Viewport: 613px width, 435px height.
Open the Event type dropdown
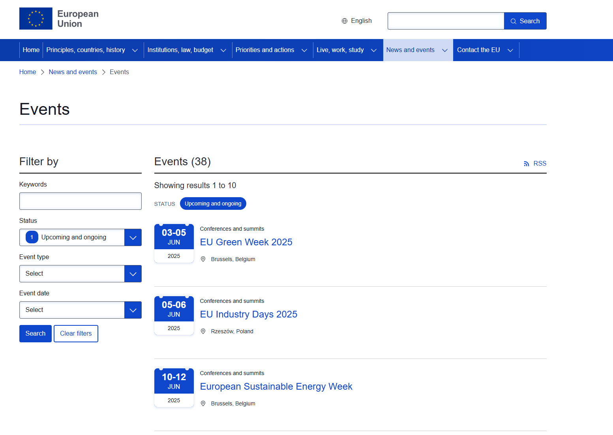coord(81,274)
